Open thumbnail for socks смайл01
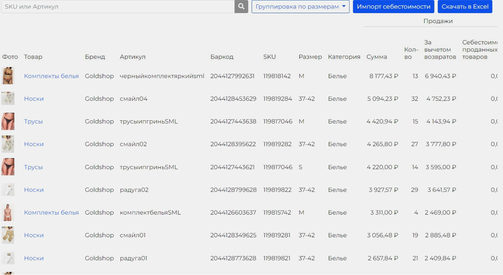The width and height of the screenshot is (503, 275). click(x=8, y=235)
